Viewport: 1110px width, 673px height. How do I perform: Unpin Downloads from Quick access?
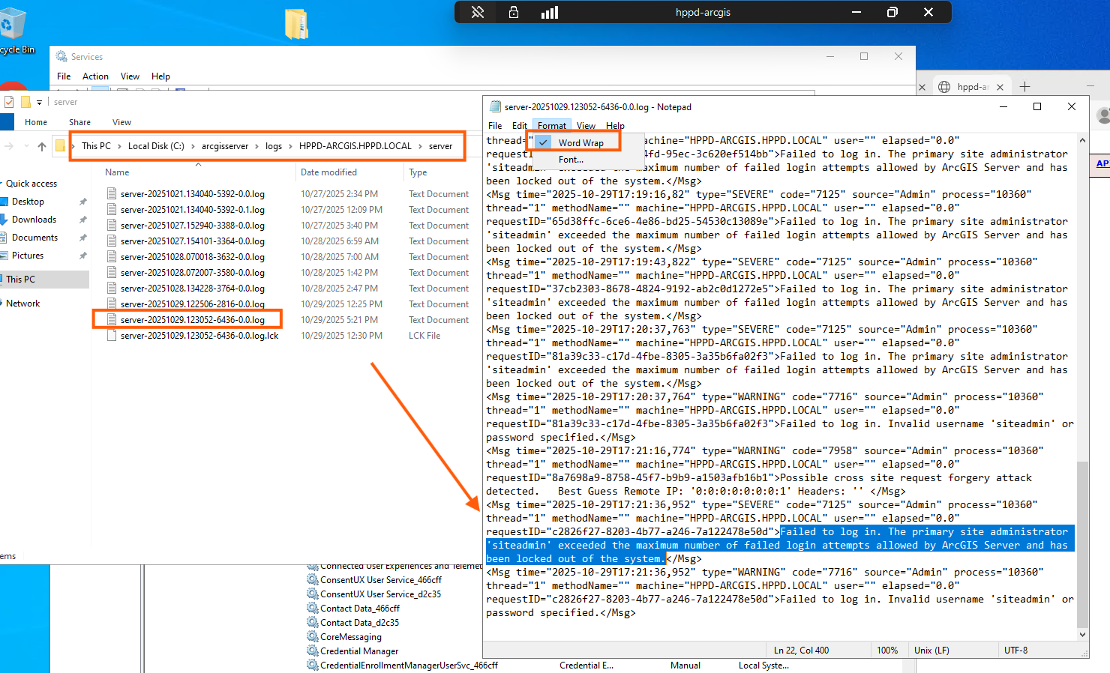[x=82, y=220]
